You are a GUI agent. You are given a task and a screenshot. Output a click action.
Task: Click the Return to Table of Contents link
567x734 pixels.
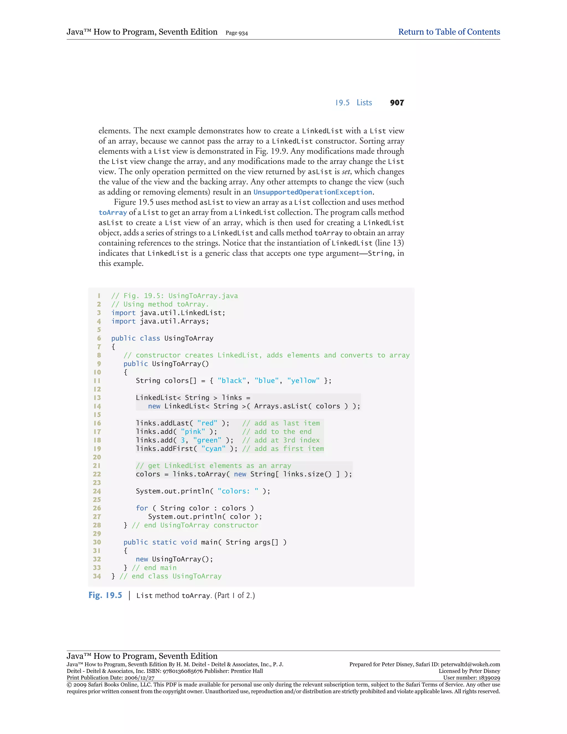click(449, 32)
